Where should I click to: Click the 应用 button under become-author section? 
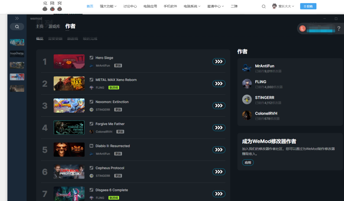tap(248, 162)
